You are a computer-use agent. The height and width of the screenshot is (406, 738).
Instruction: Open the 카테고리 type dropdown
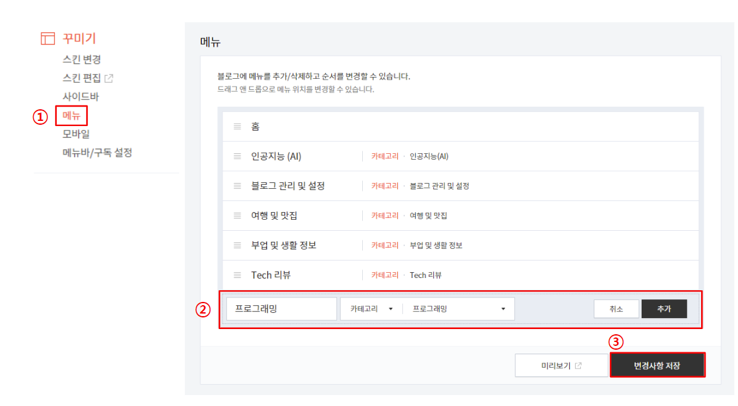370,308
